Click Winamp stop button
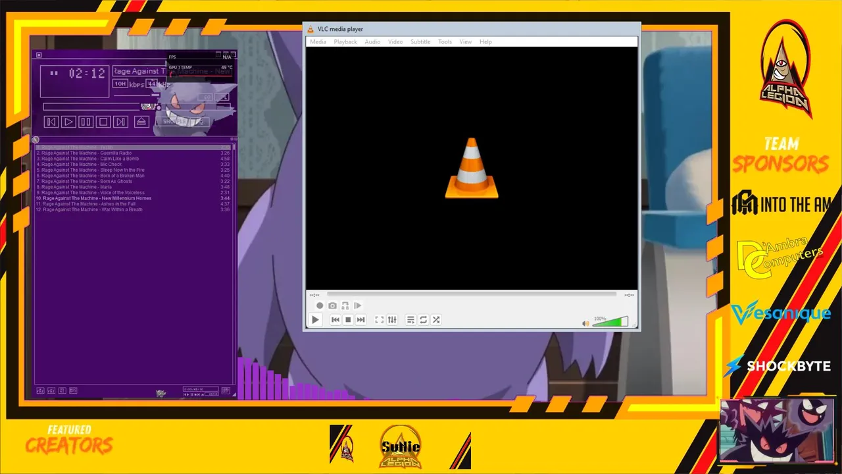The width and height of the screenshot is (842, 474). 103,122
